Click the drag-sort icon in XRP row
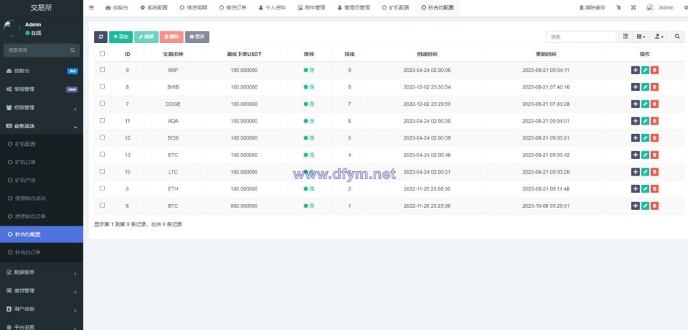 (635, 70)
